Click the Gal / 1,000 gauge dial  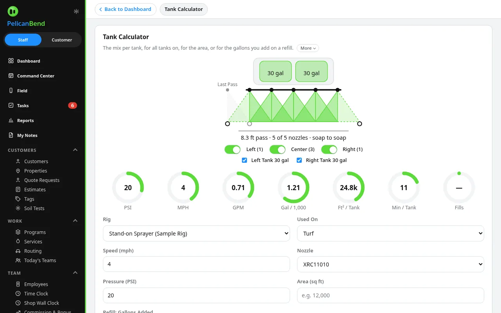294,188
